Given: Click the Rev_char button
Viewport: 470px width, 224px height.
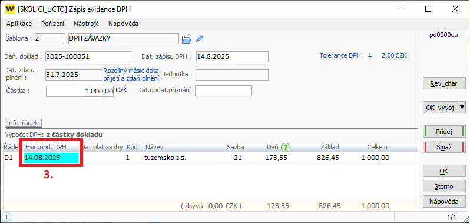Looking at the screenshot, I should point(444,83).
